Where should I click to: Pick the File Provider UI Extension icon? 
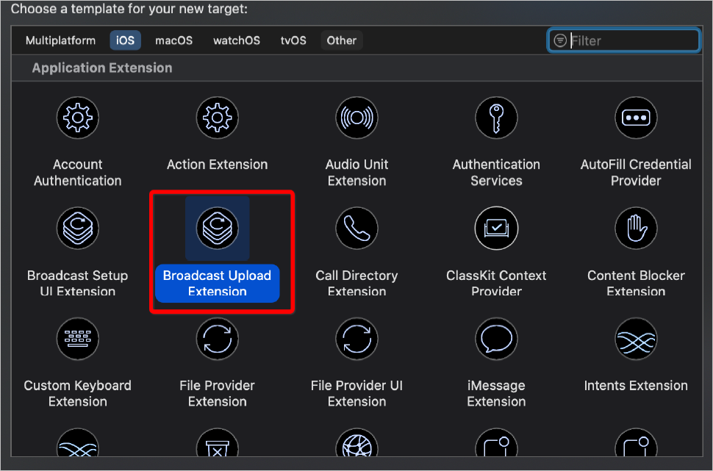point(356,339)
